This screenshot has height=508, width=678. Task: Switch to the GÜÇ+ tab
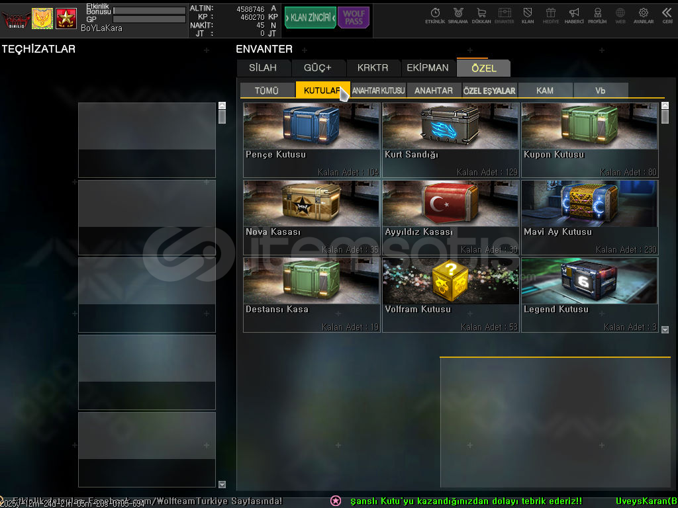pos(317,68)
